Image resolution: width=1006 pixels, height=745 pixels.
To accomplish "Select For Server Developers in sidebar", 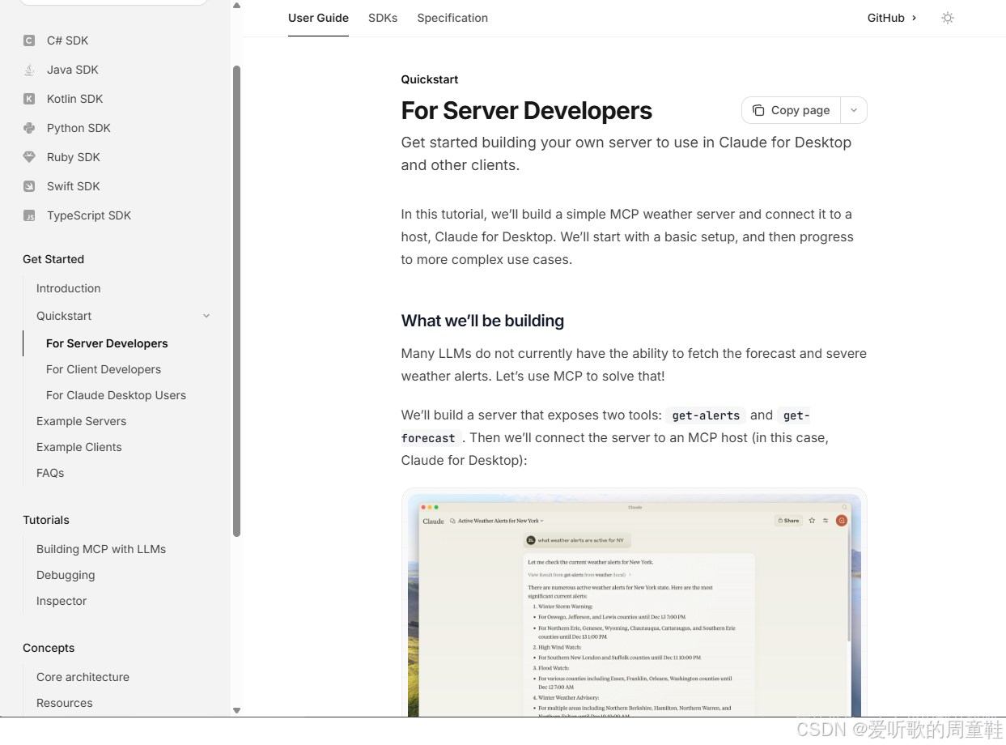I will click(107, 343).
